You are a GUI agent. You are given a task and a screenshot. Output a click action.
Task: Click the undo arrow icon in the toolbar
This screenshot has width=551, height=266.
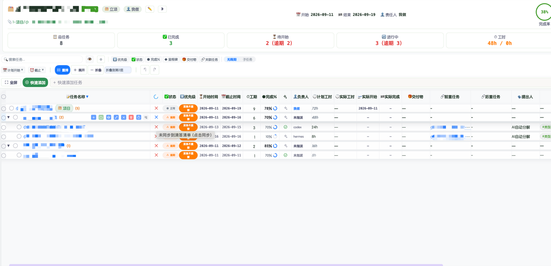145,70
